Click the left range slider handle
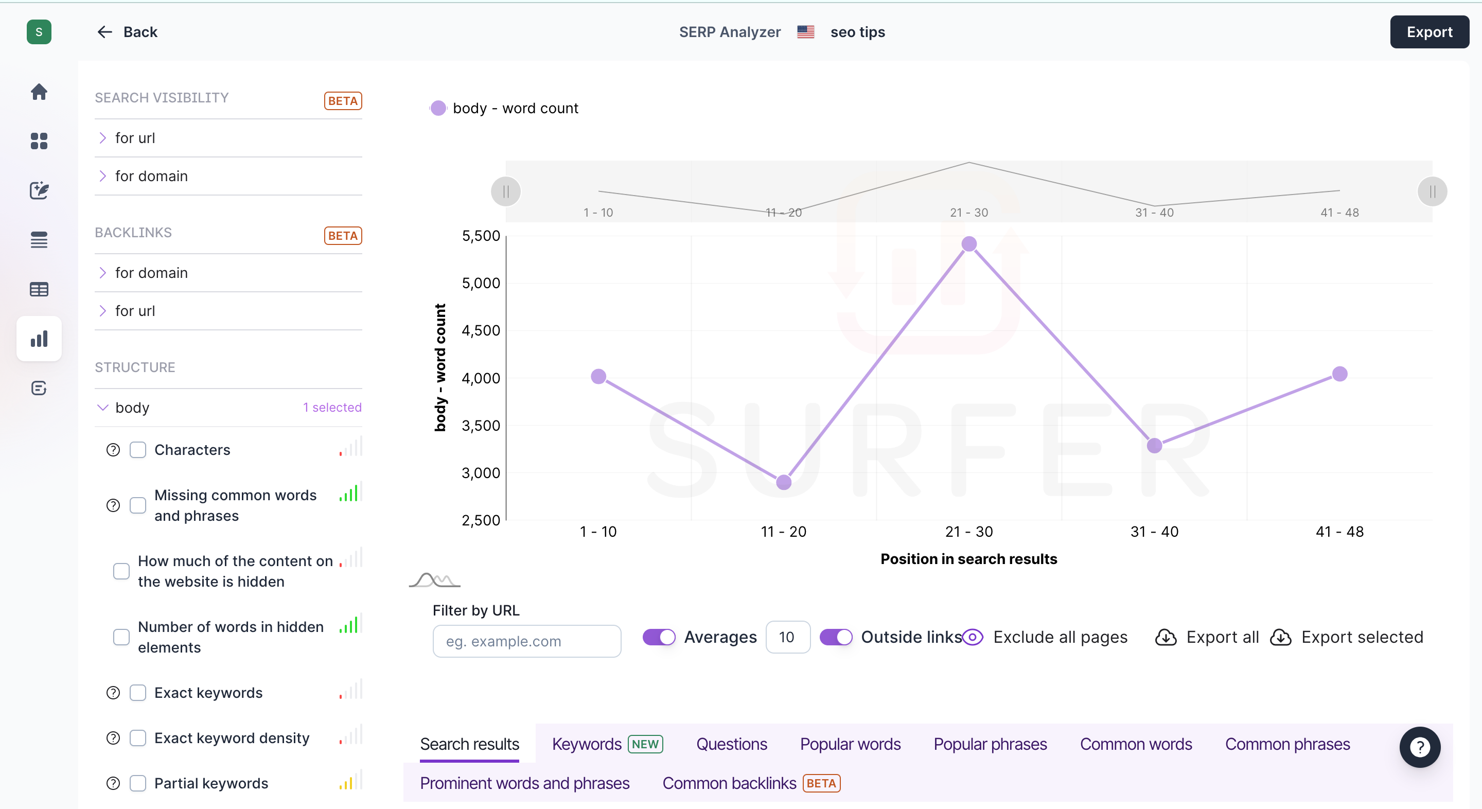Screen dimensions: 1482x809 click(506, 191)
